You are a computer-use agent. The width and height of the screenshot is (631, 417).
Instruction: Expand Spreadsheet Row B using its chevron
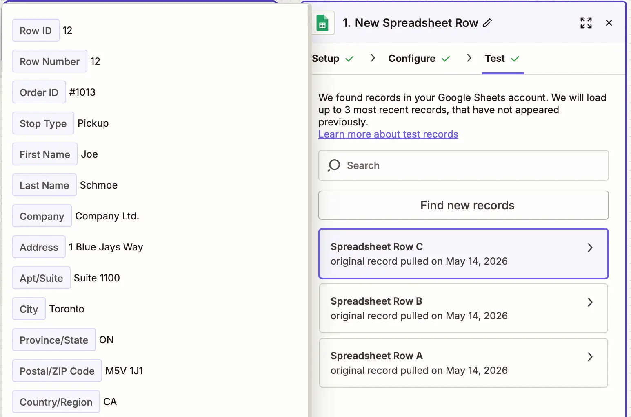pyautogui.click(x=590, y=302)
